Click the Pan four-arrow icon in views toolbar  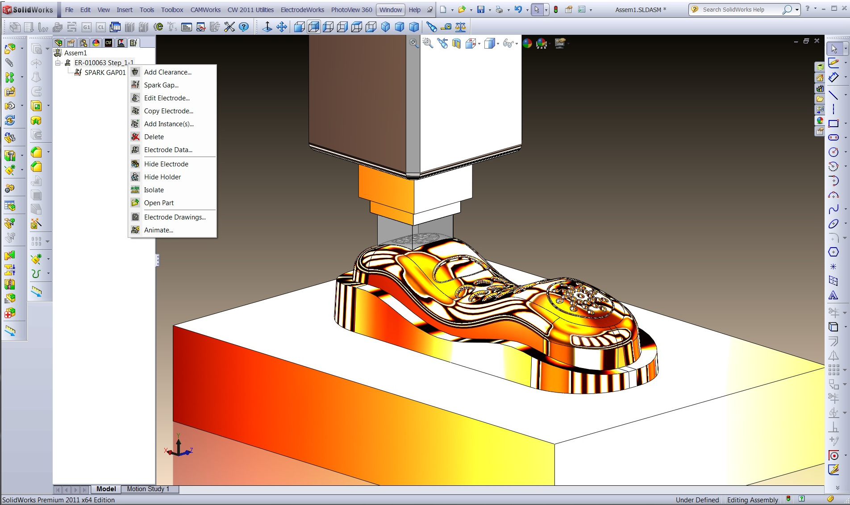point(282,27)
